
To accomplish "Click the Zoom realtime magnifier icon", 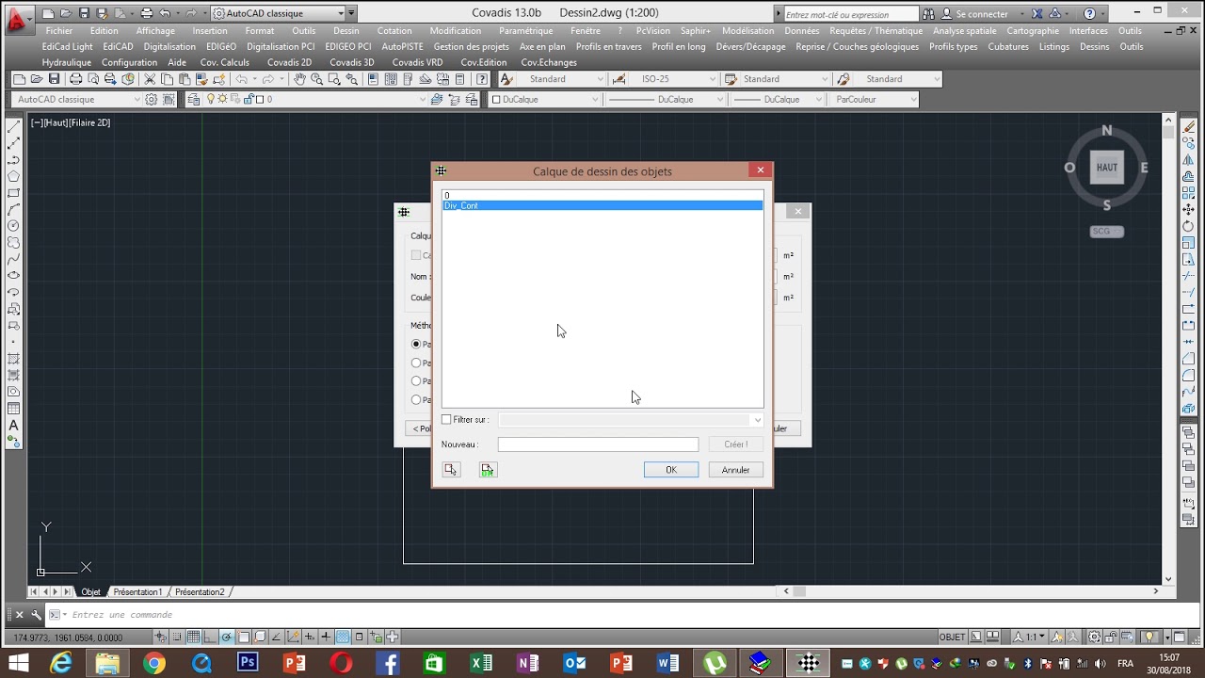I will click(x=317, y=79).
